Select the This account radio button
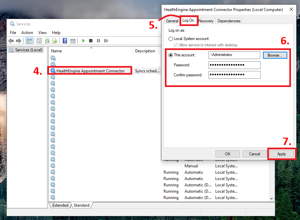This screenshot has width=300, height=220. (171, 55)
